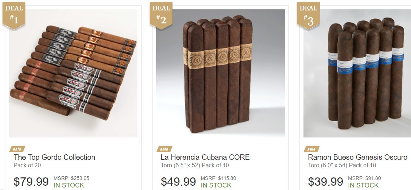Open Ramon Bueso Genesis Oscuro title link

[x=358, y=157]
